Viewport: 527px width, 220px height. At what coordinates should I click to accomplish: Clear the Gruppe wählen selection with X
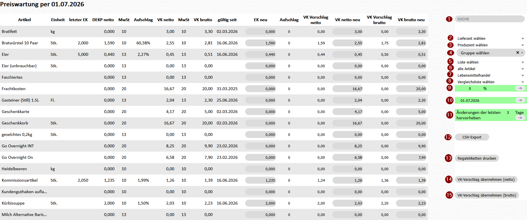tap(518, 53)
